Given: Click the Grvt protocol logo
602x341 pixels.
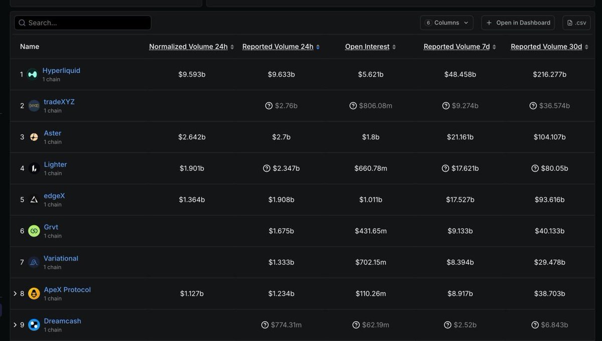Looking at the screenshot, I should coord(34,231).
